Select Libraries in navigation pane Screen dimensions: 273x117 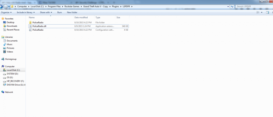(x=9, y=37)
